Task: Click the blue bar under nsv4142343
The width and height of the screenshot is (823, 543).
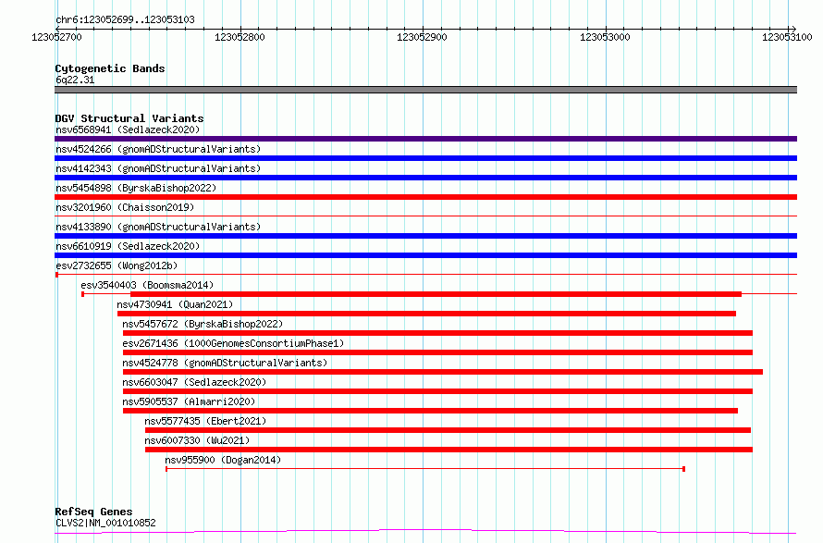Action: click(x=425, y=178)
